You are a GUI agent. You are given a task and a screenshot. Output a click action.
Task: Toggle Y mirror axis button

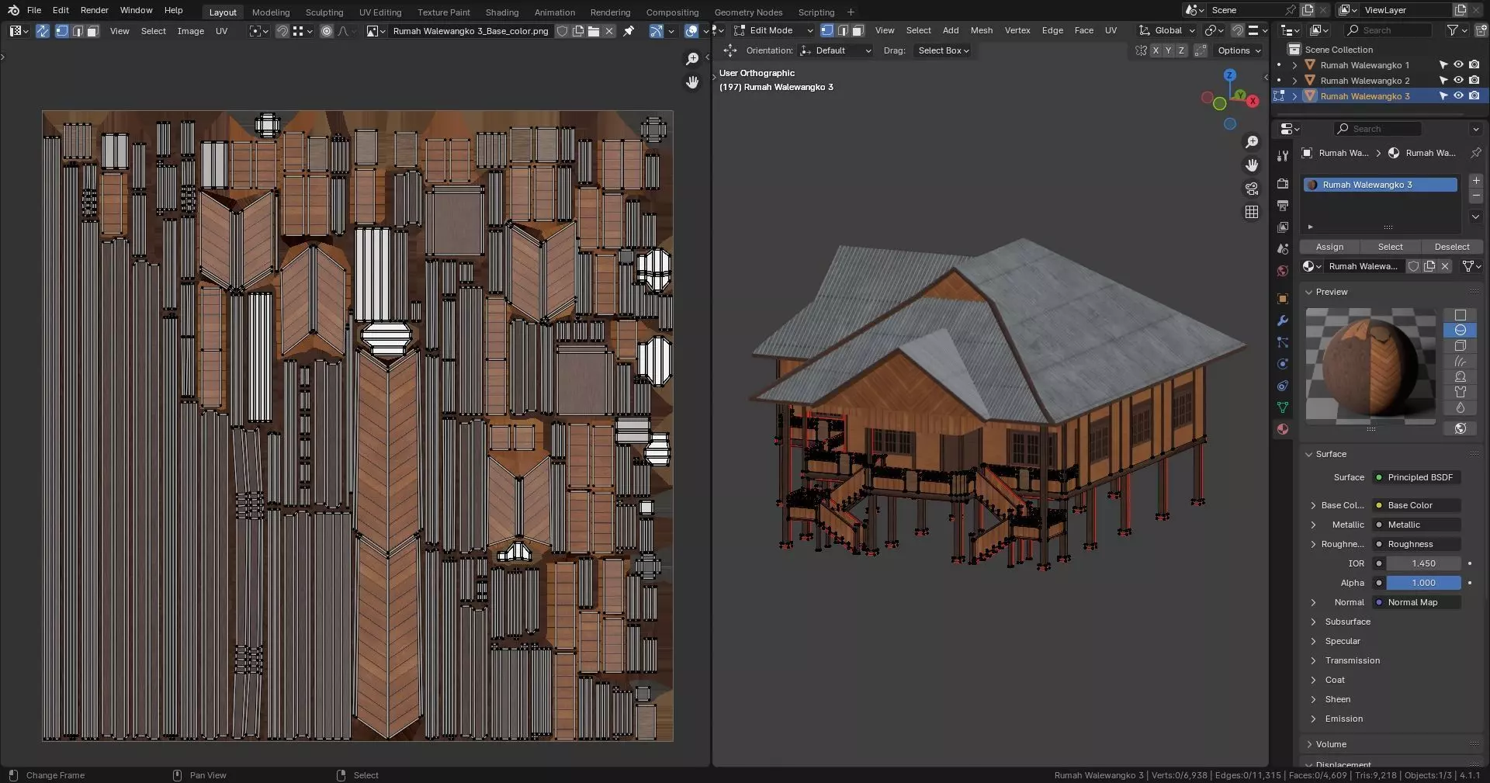point(1168,50)
